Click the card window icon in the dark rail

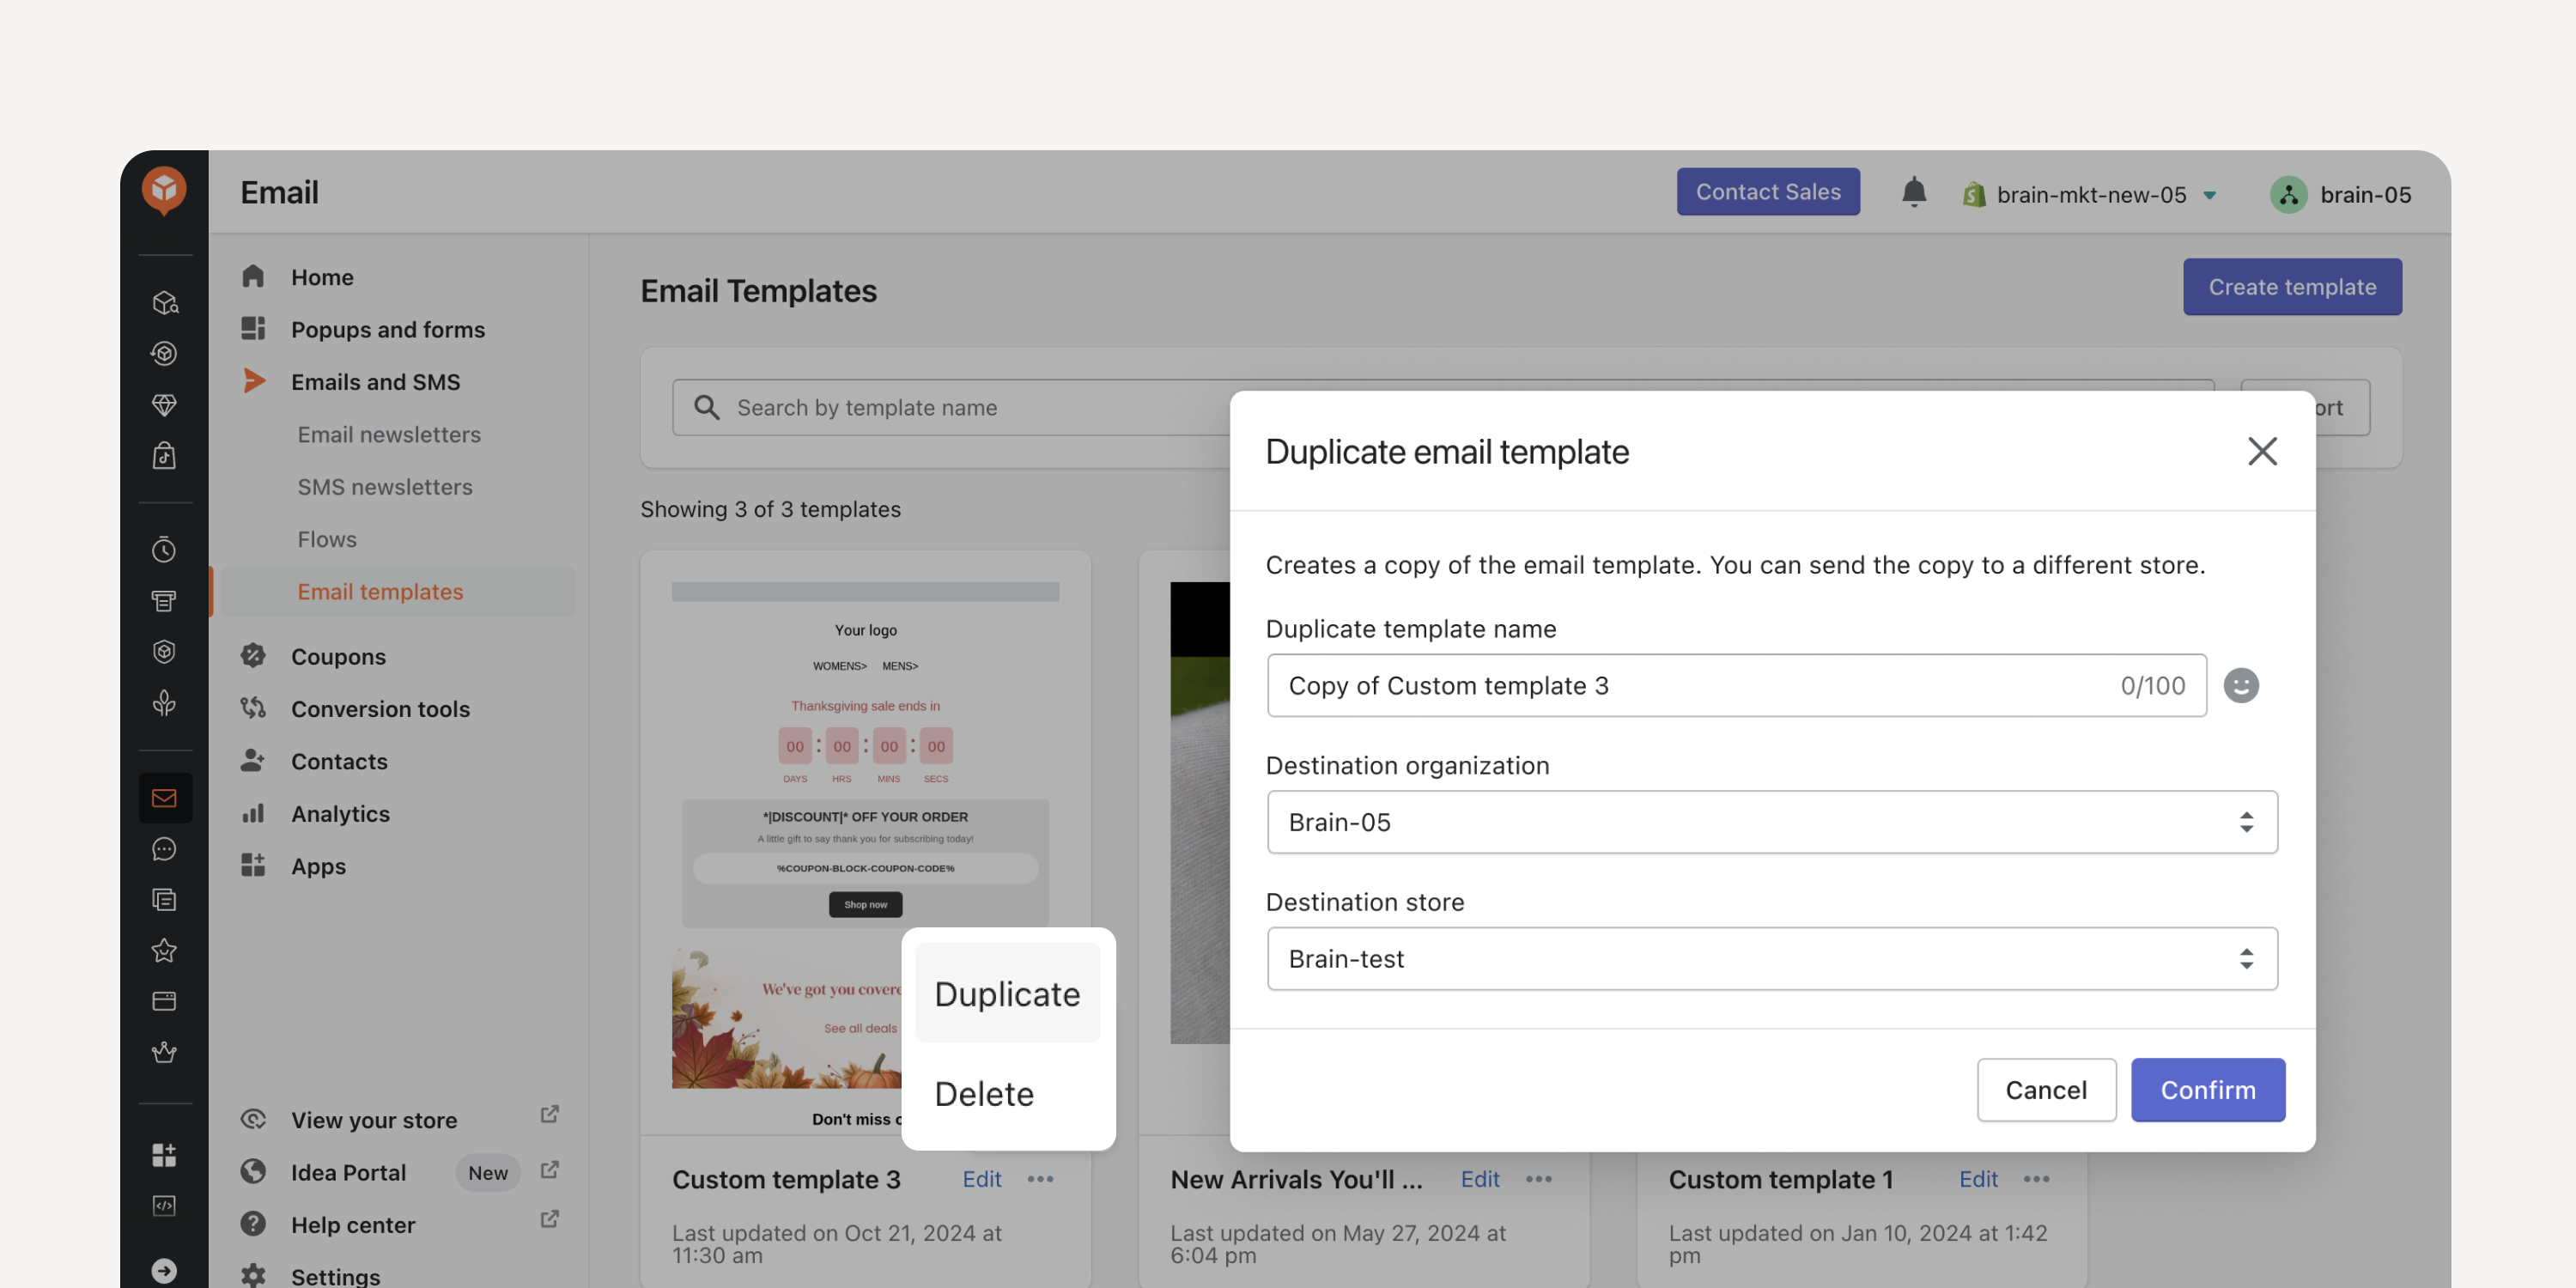(x=164, y=1001)
